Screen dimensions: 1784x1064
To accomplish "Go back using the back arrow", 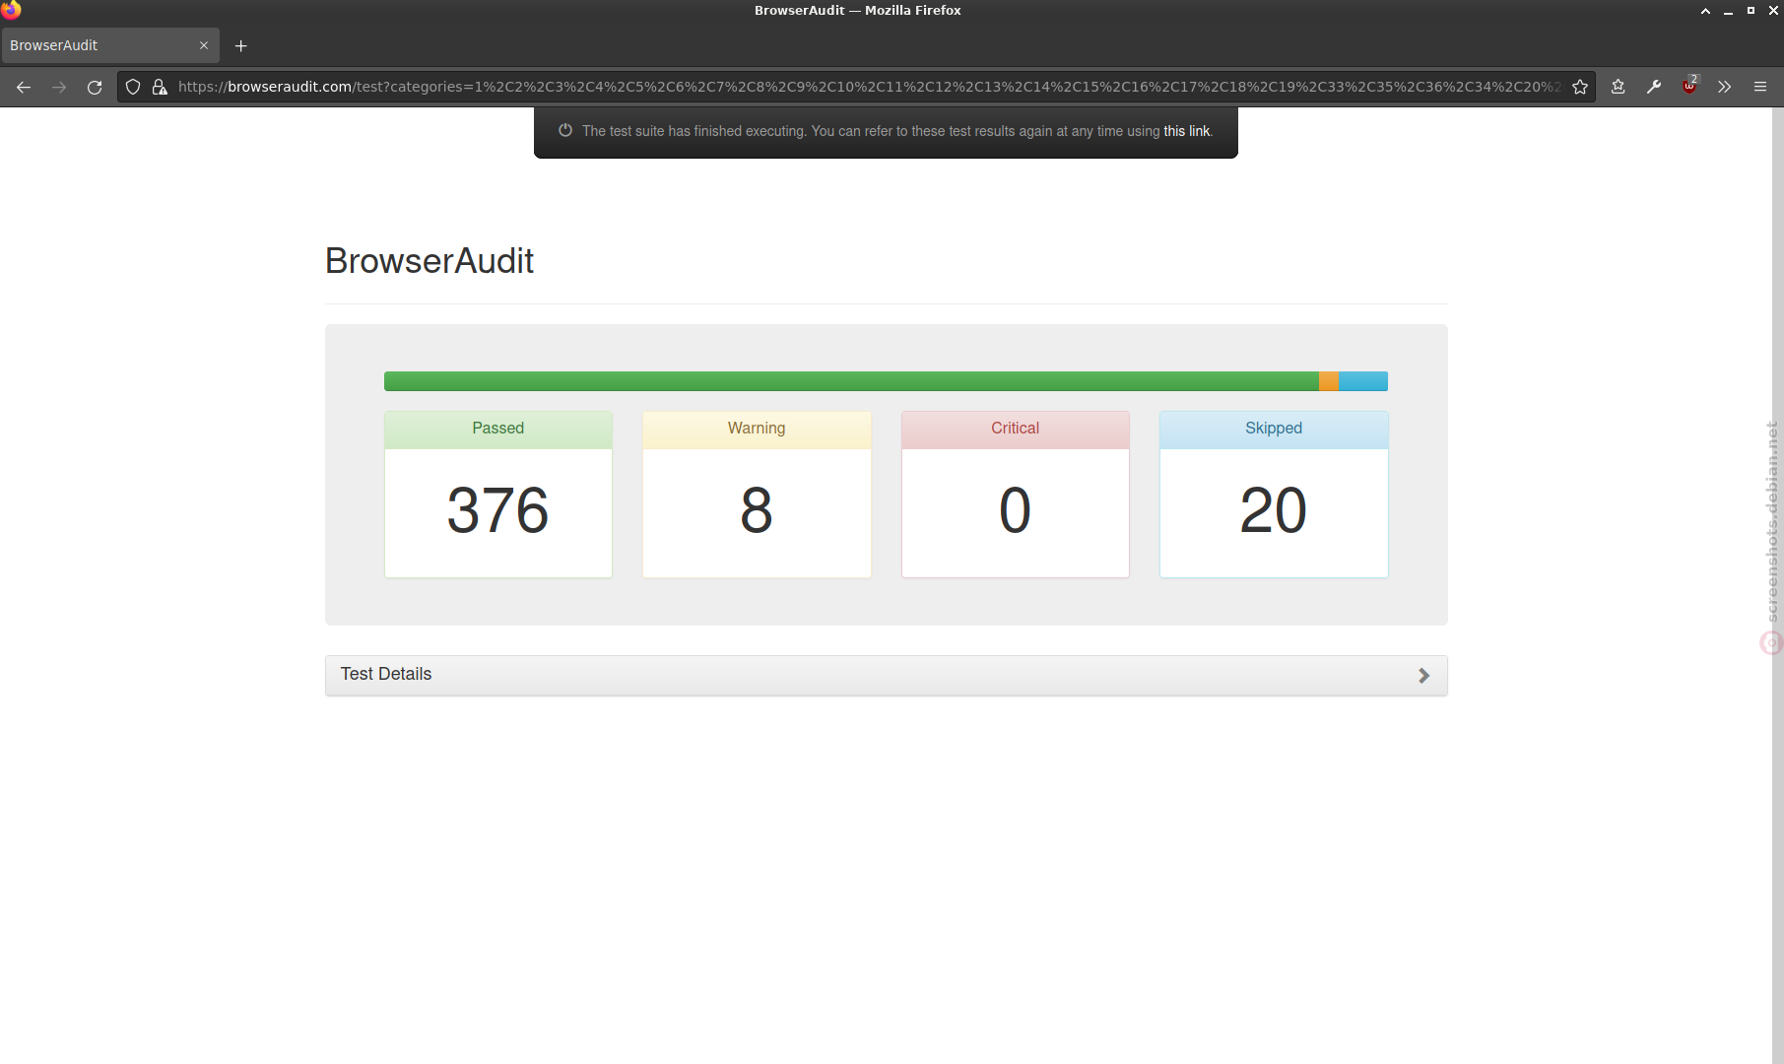I will [x=24, y=87].
